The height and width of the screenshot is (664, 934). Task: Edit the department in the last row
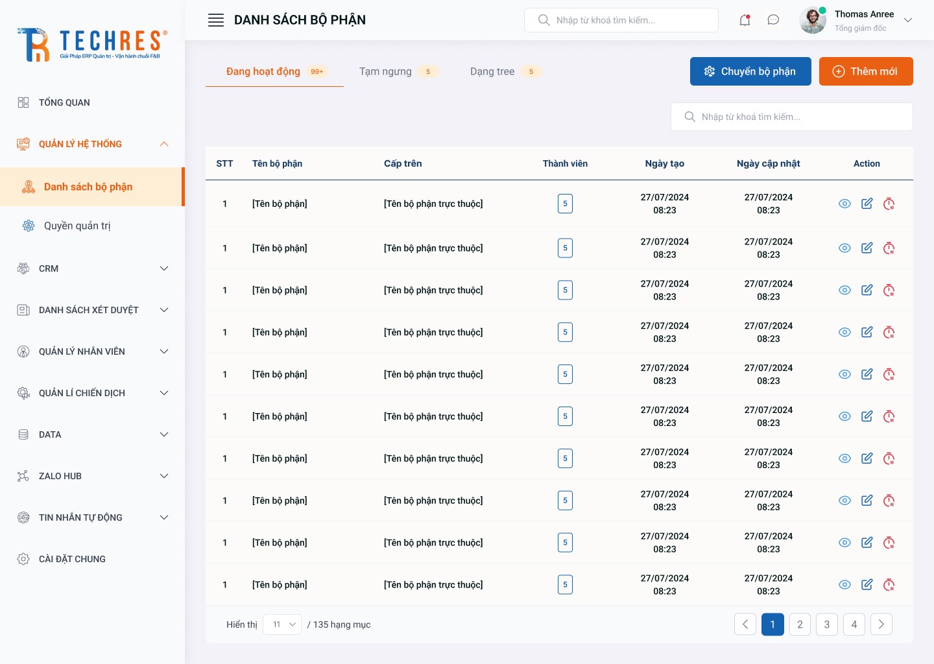(x=867, y=584)
